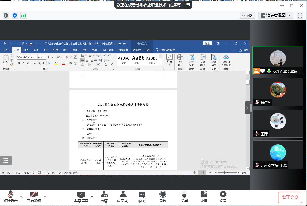Click the 共享 share button in Word
This screenshot has width=307, height=206.
244,50
